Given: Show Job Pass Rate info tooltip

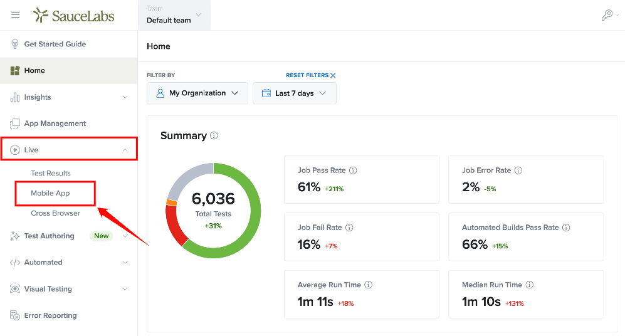Looking at the screenshot, I should click(353, 170).
